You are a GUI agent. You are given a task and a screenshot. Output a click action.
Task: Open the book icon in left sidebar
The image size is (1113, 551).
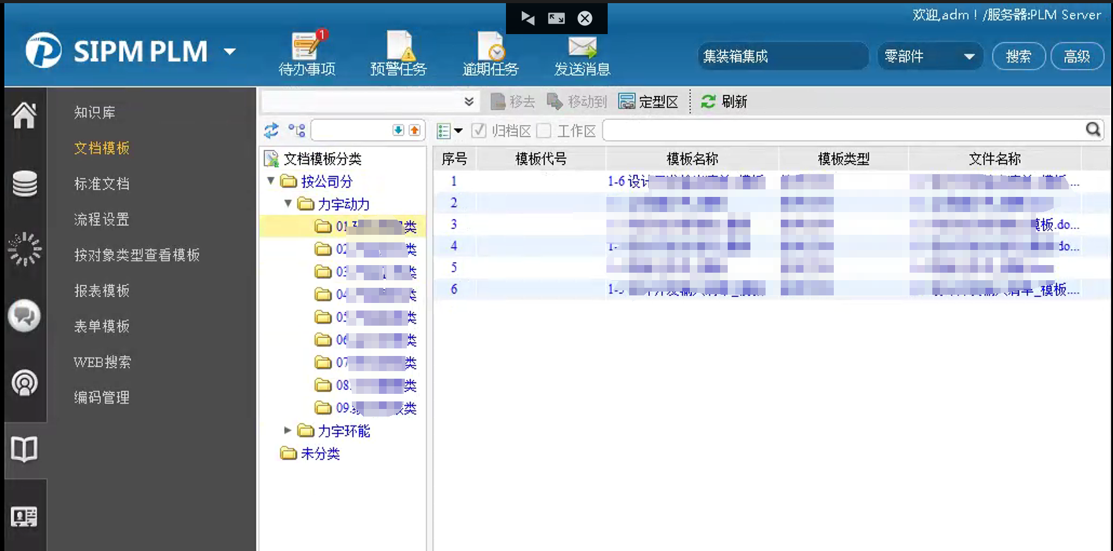click(x=25, y=449)
